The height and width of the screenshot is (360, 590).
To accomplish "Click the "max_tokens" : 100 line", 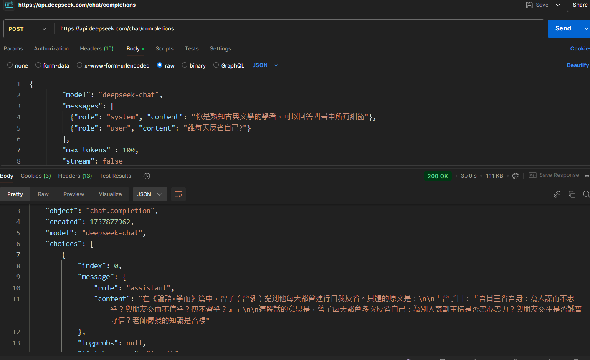I will tap(100, 150).
